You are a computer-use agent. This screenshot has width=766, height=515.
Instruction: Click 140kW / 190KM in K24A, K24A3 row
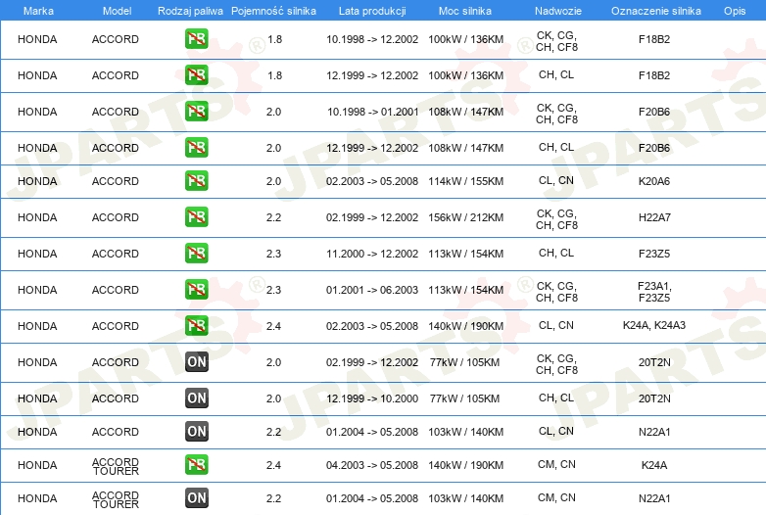[466, 326]
